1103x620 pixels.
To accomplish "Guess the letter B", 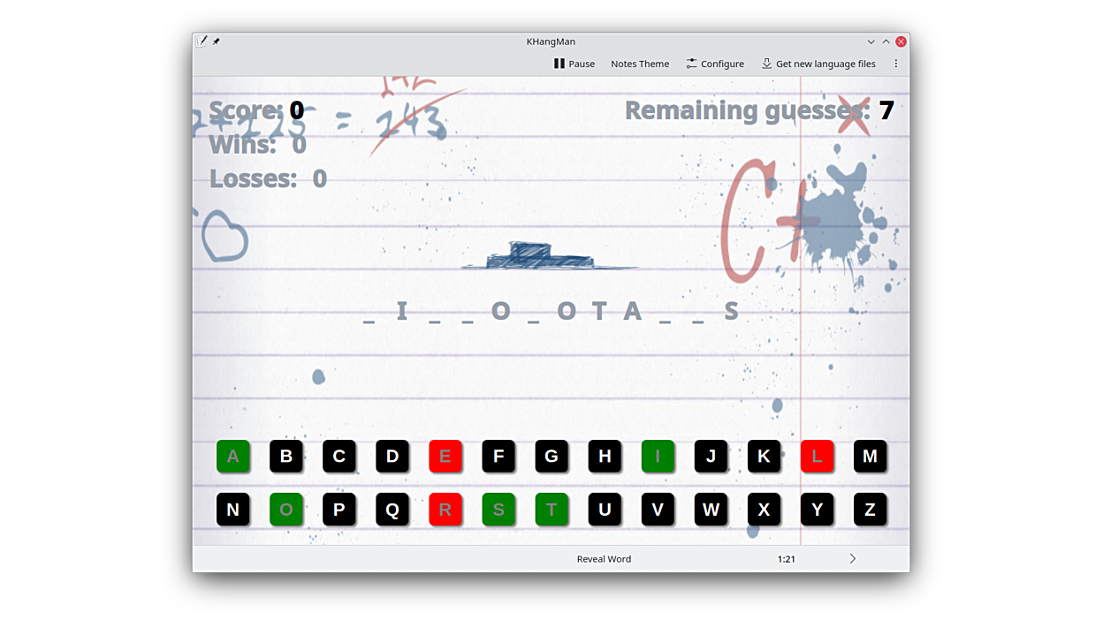I will click(x=286, y=457).
